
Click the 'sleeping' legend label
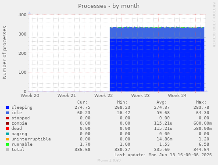(x=22, y=108)
